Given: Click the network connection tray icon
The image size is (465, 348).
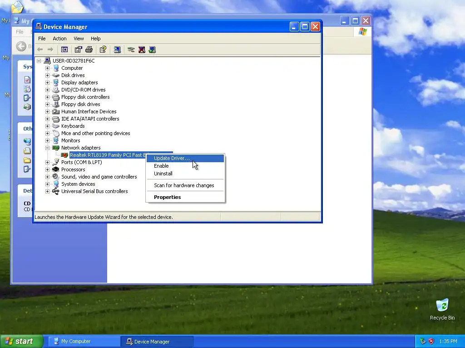Looking at the screenshot, I should [423, 341].
